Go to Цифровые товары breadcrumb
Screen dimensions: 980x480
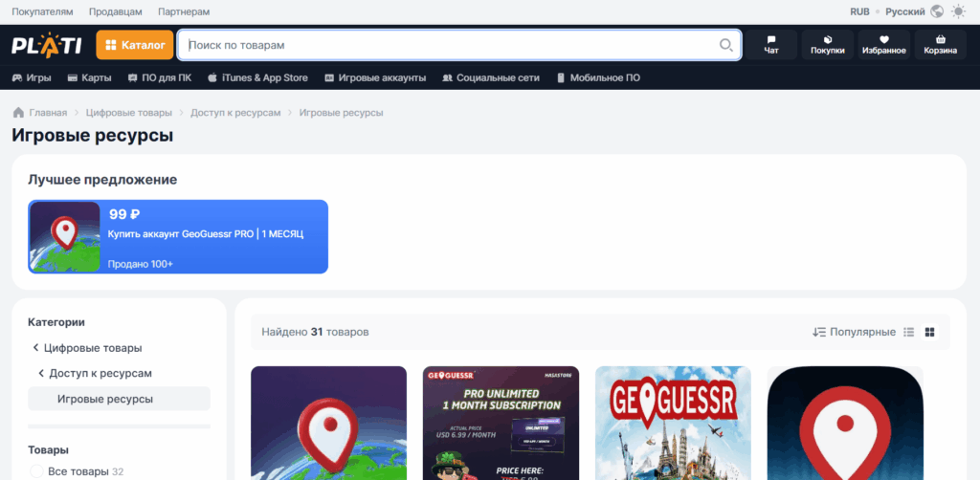click(x=129, y=113)
